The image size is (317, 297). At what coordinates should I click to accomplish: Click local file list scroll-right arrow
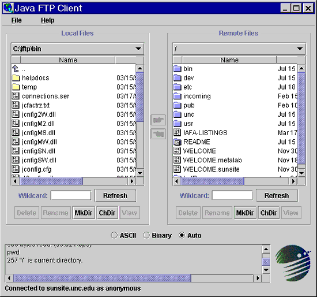coord(132,181)
